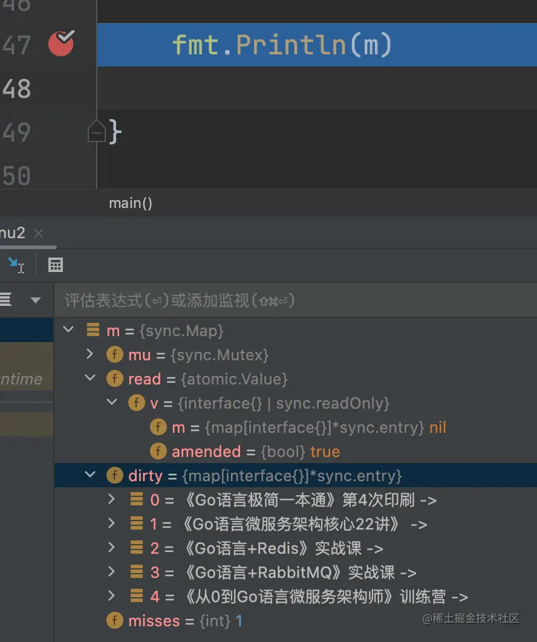Select entry 《Go语言微服务架构核心22讲》
Viewport: 537px width, 642px height.
click(x=295, y=524)
